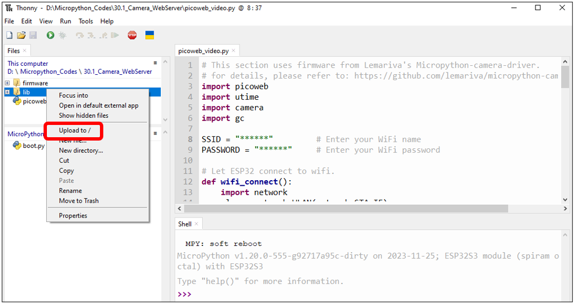Click the MicroPython device heading link
This screenshot has width=574, height=304.
click(x=26, y=134)
